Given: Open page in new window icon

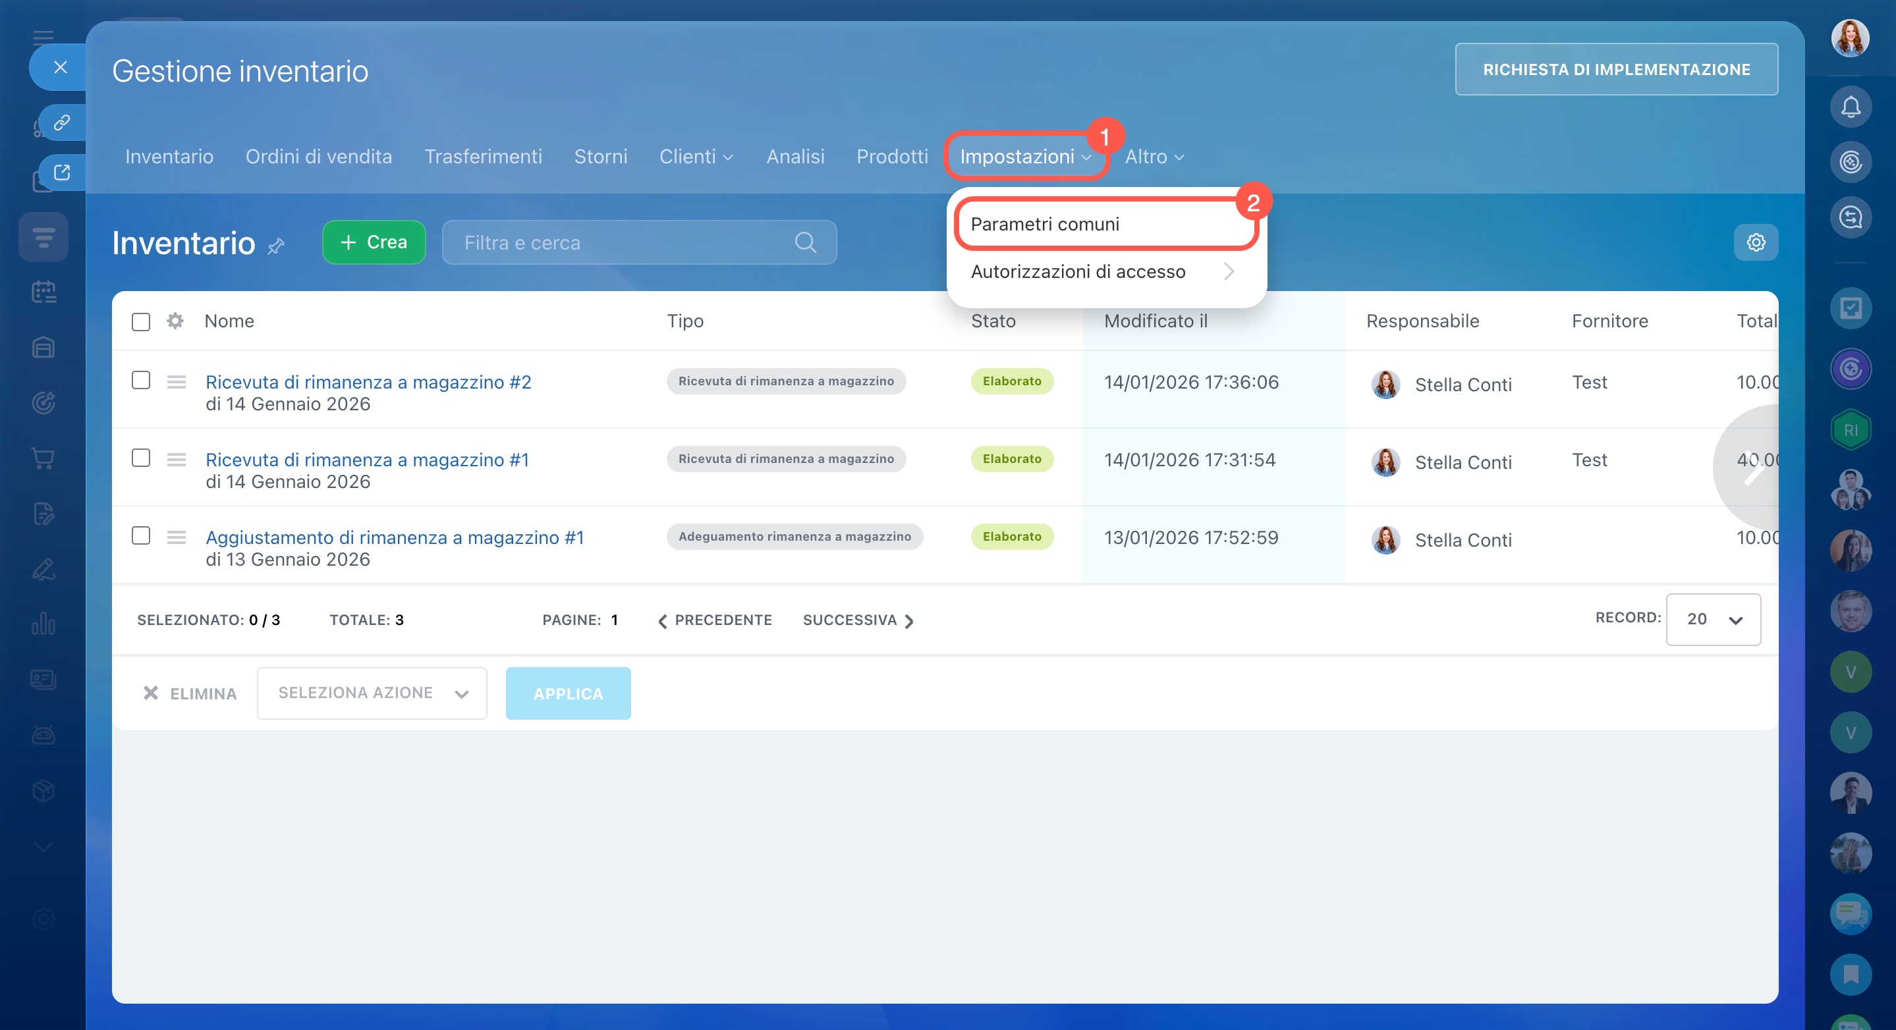Looking at the screenshot, I should click(62, 172).
